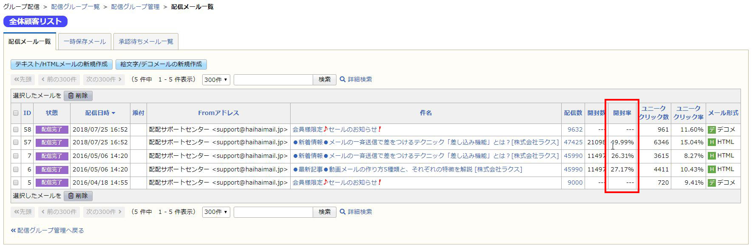Open the top 詳細検索 link
Screen dimensions: 752x247
click(360, 79)
